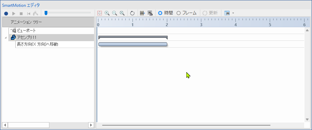Stop the animation playback
312x130 pixels.
pos(21,14)
